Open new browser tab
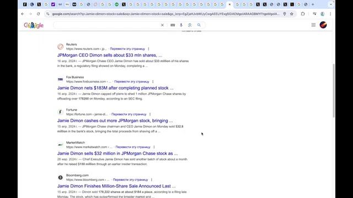353x198 pixels. 313,4
